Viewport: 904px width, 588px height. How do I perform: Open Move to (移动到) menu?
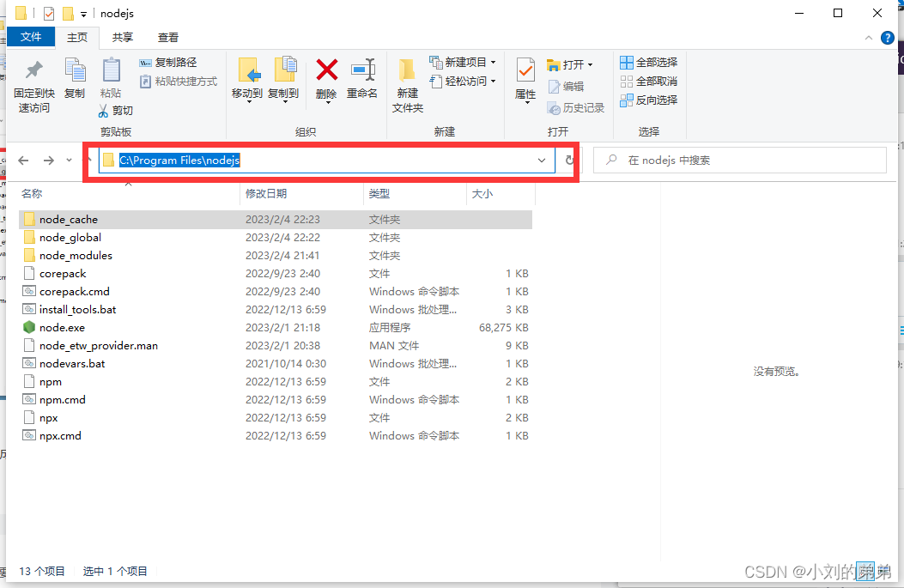tap(247, 80)
